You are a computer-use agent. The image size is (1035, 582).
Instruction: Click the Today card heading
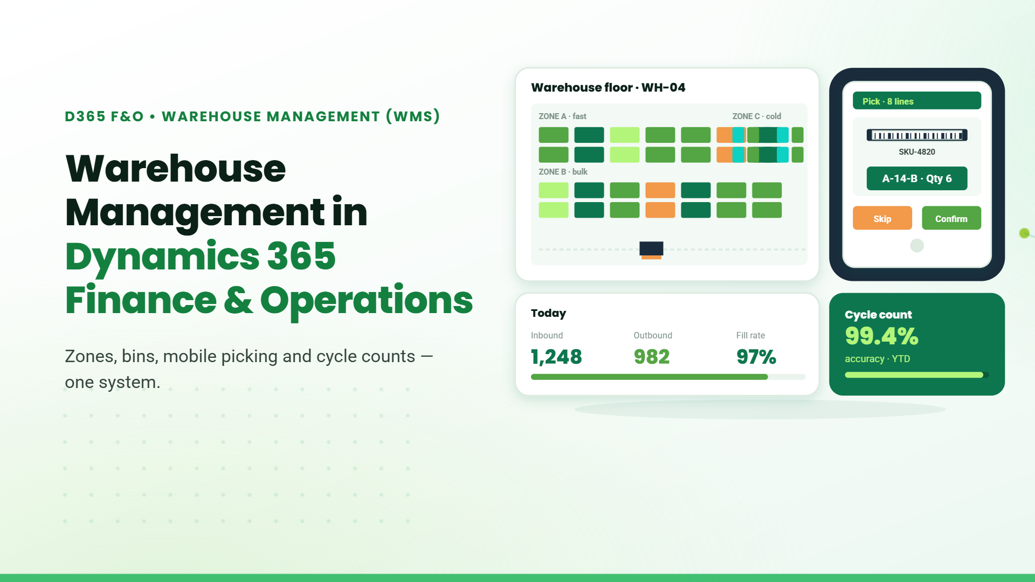pyautogui.click(x=548, y=313)
